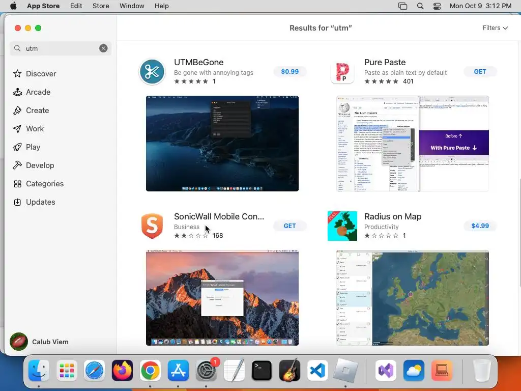Select Create in the sidebar
The height and width of the screenshot is (391, 521).
[31, 110]
